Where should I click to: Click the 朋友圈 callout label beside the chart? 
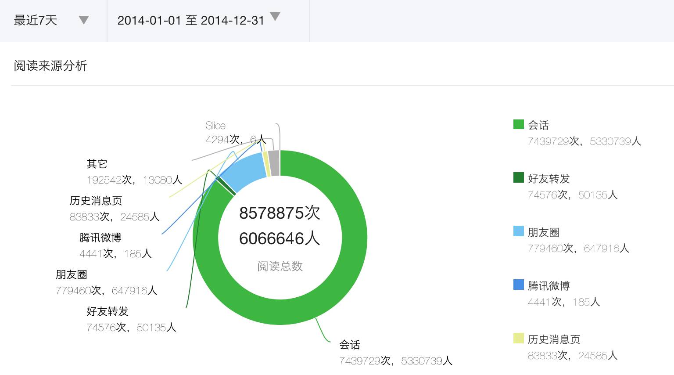tap(72, 274)
